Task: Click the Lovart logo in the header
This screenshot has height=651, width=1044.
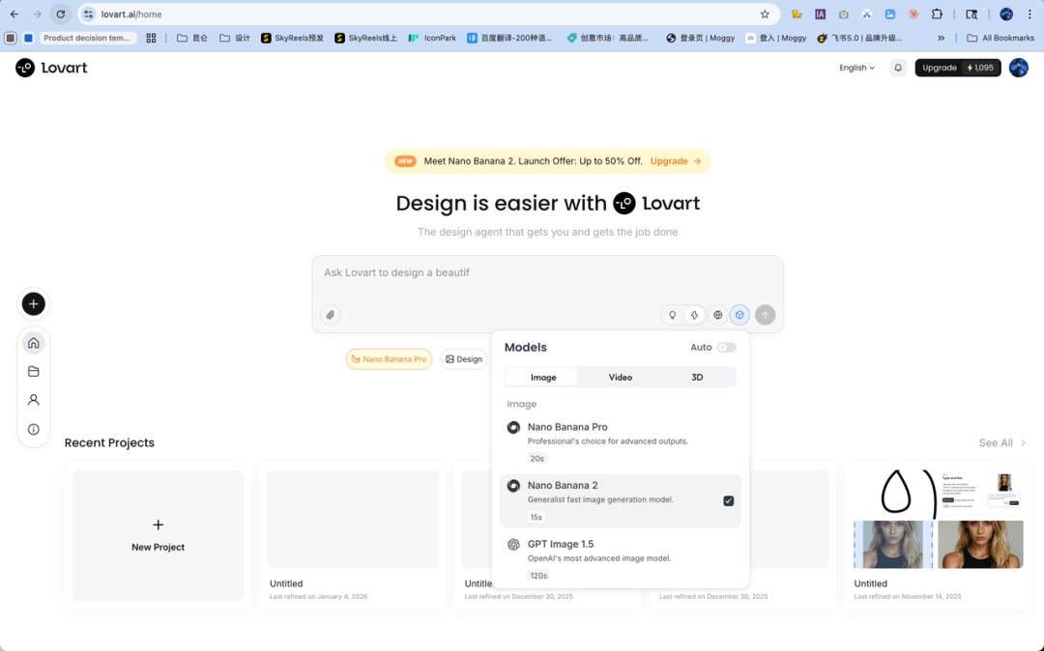Action: (x=51, y=68)
